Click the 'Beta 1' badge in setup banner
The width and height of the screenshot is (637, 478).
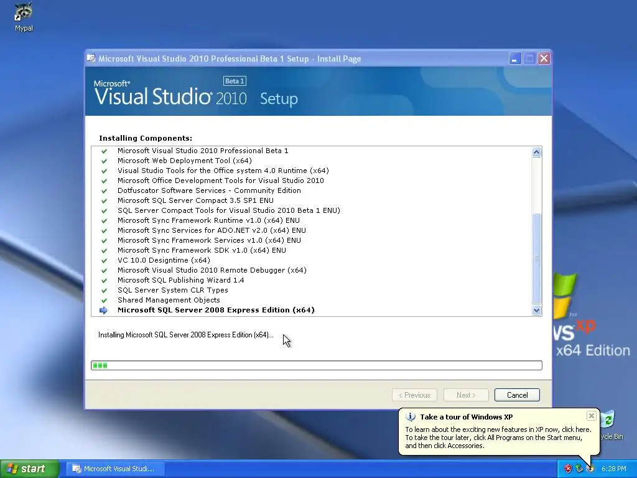tap(235, 81)
